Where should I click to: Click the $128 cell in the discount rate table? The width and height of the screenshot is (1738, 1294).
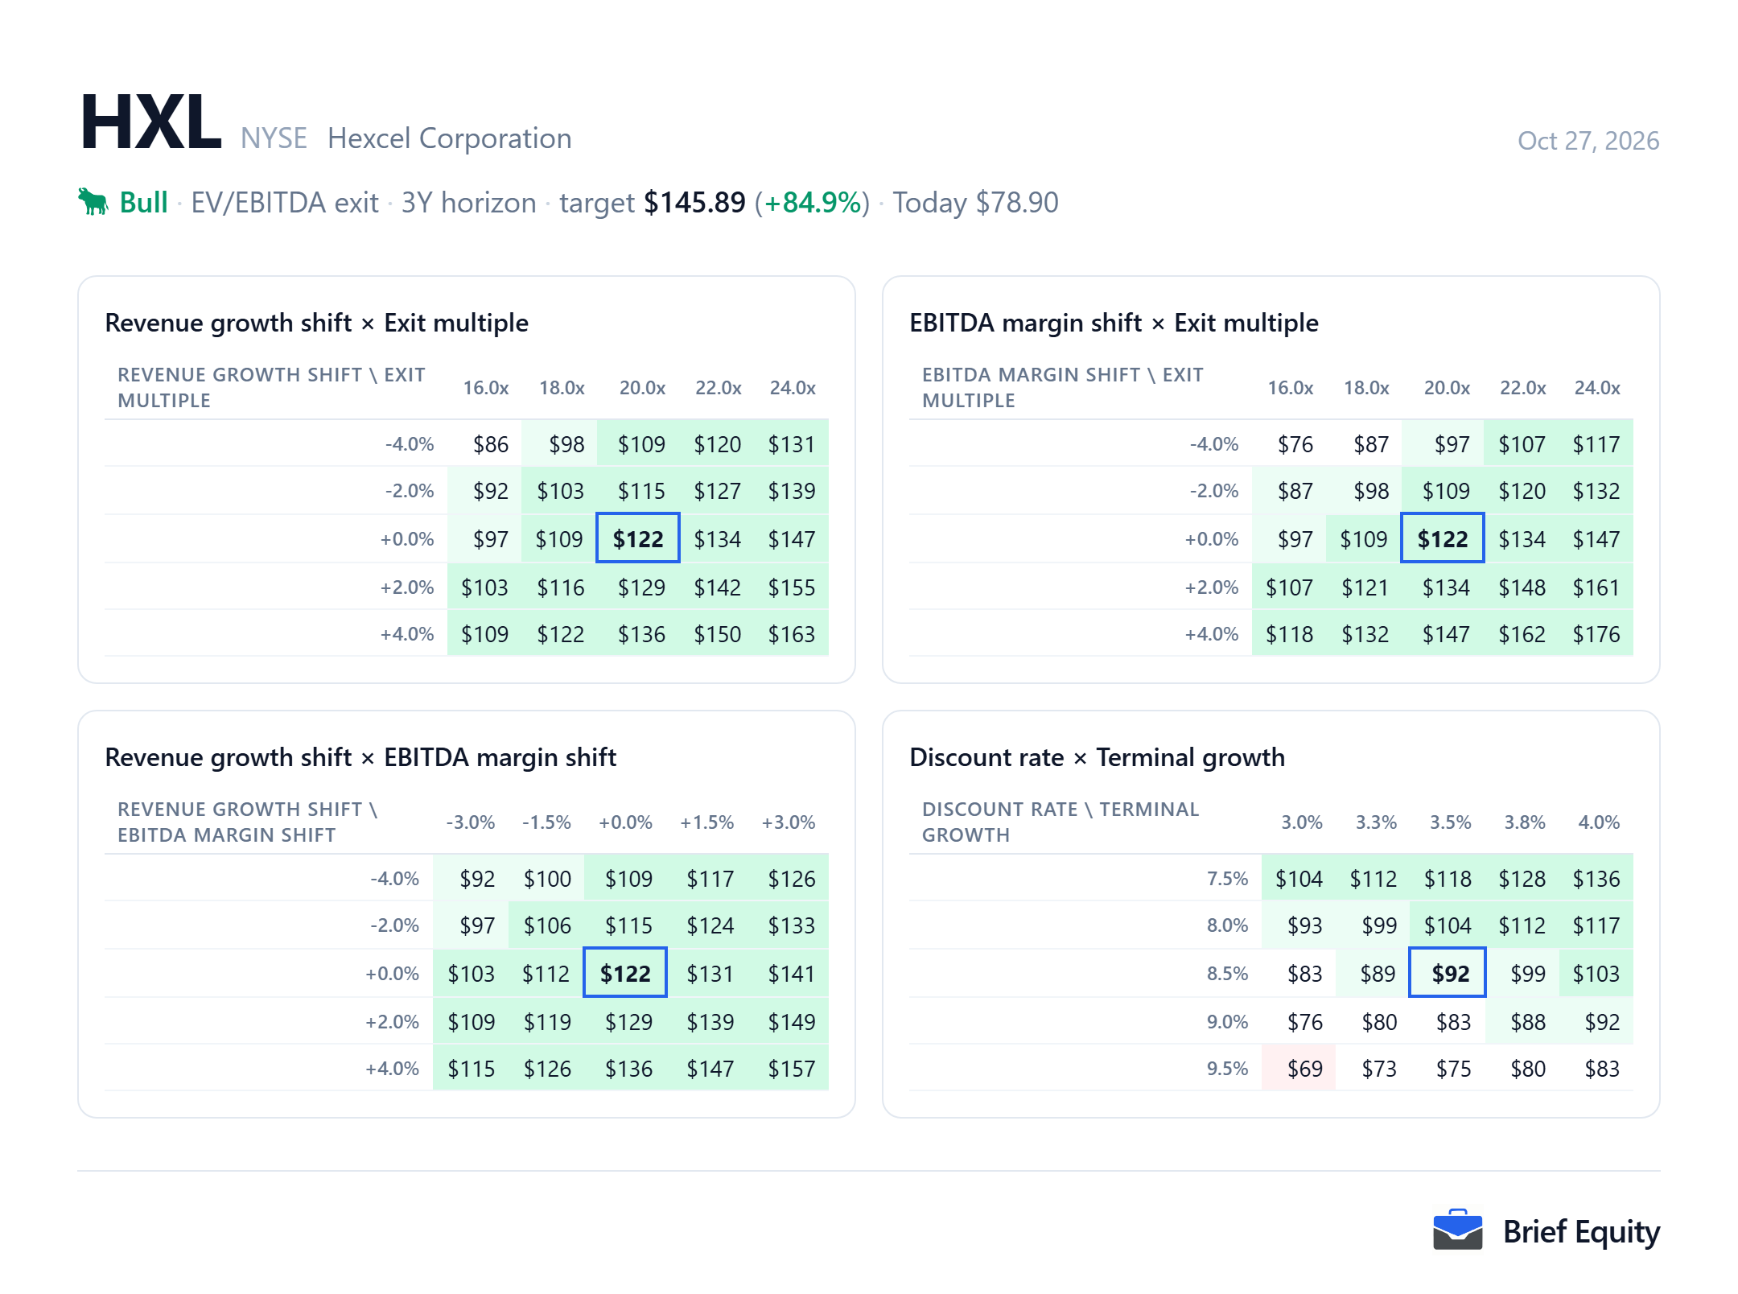pyautogui.click(x=1522, y=879)
